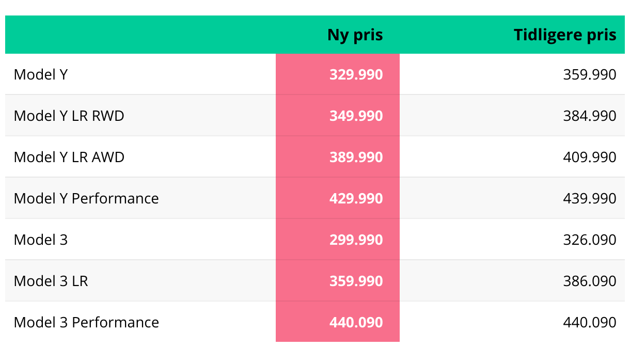This screenshot has width=630, height=347.
Task: Select the Model Y row label
Action: 41,75
